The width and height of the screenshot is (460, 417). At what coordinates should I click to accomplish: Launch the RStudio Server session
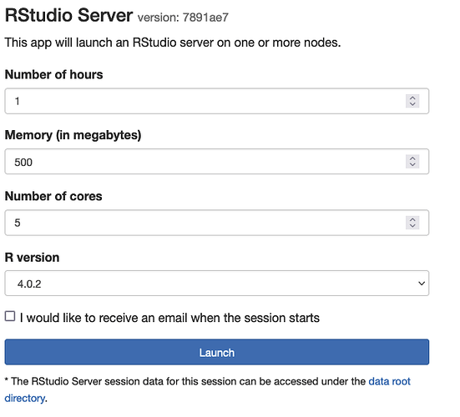(x=217, y=352)
